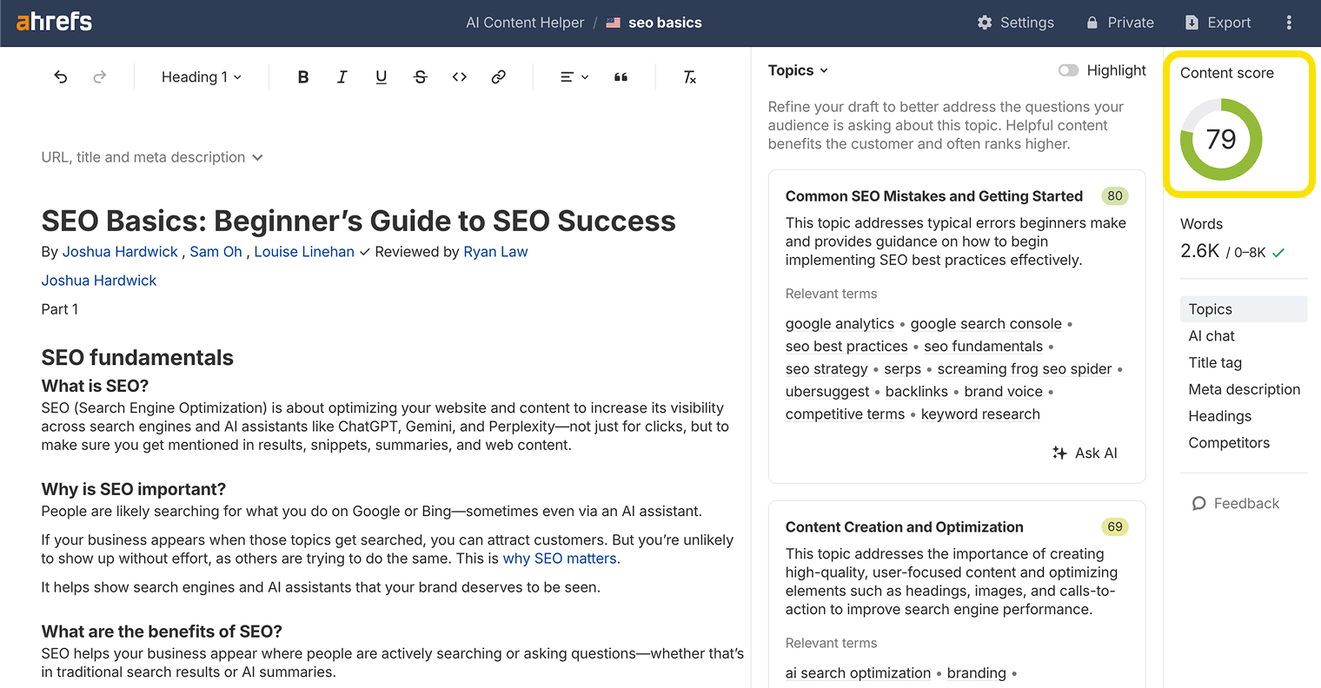Underline the selected text

pyautogui.click(x=381, y=76)
